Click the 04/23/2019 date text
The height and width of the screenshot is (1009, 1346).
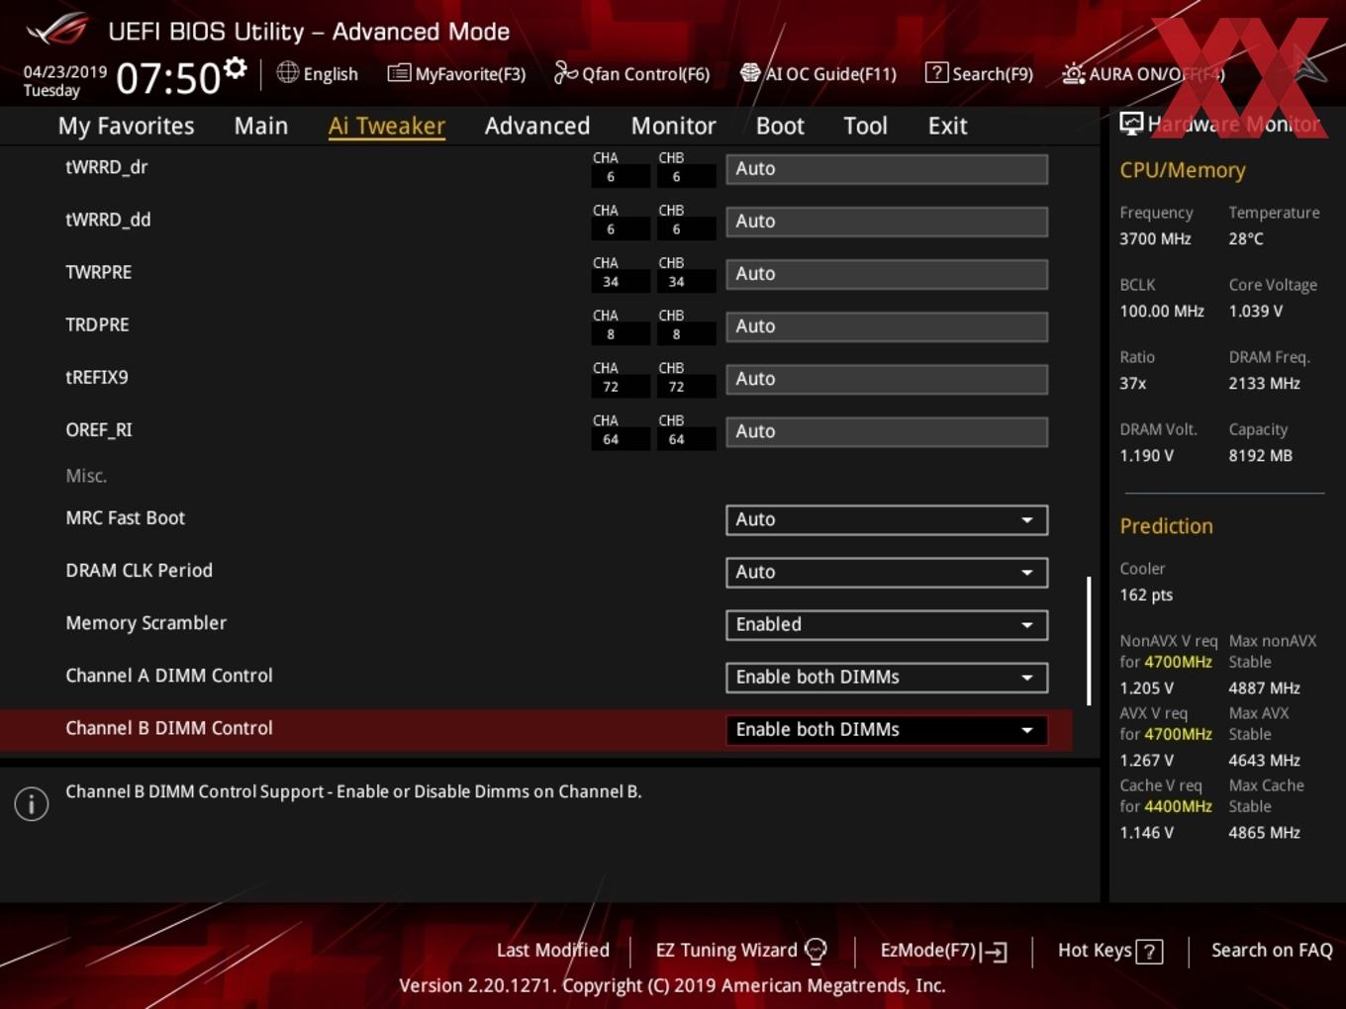[65, 72]
